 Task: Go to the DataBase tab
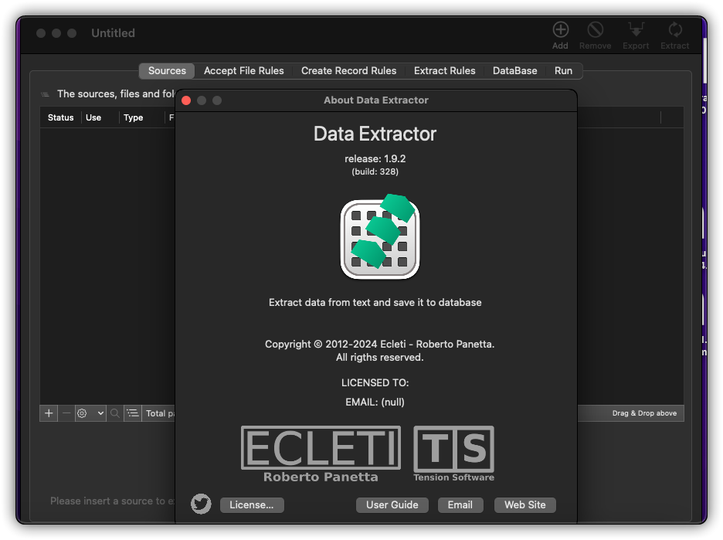514,70
